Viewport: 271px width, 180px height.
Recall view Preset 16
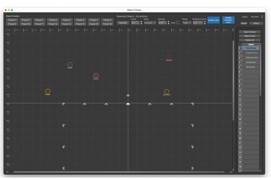coord(107,24)
